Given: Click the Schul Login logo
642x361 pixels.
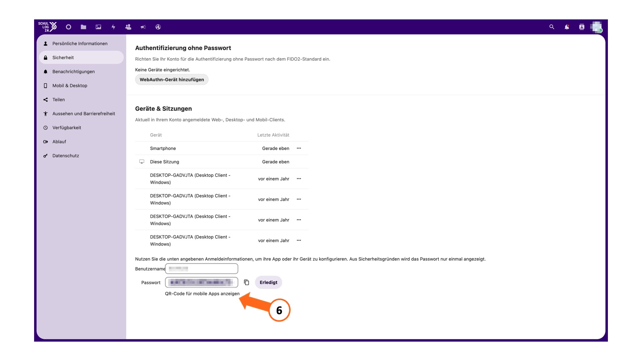Looking at the screenshot, I should tap(47, 27).
